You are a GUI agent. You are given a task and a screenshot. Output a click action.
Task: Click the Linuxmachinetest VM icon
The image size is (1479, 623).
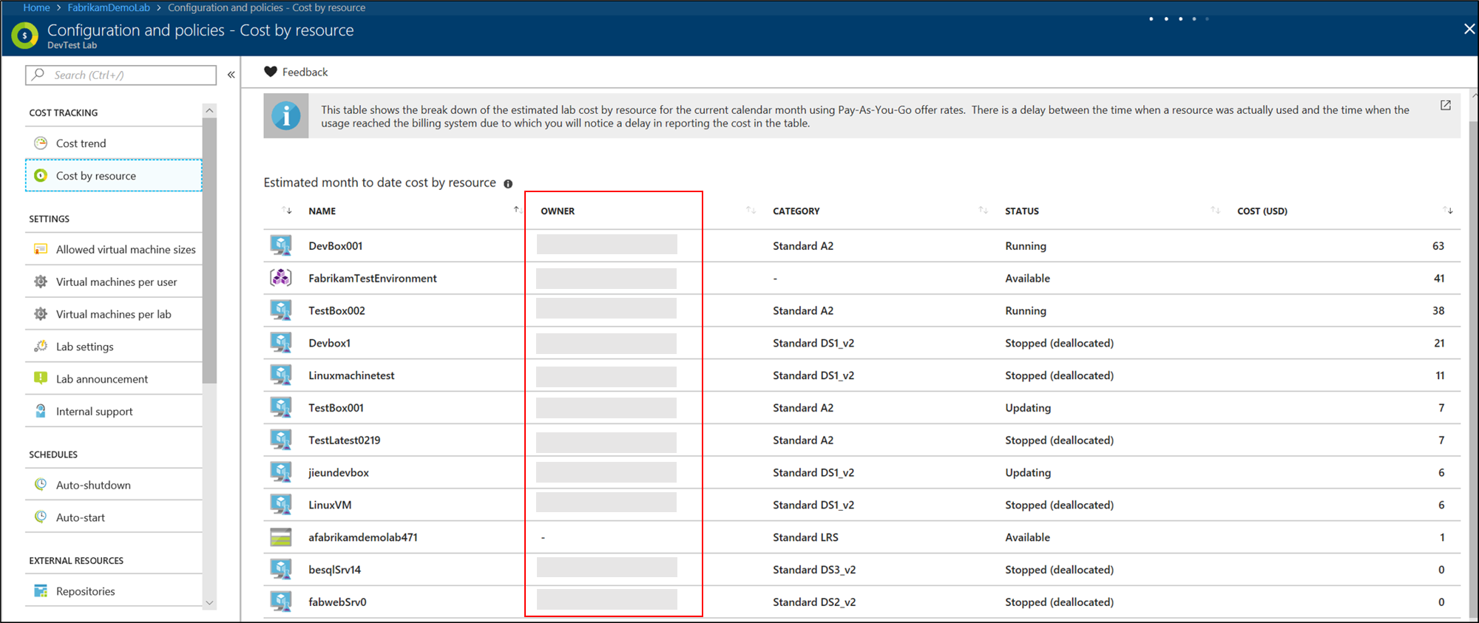coord(281,375)
